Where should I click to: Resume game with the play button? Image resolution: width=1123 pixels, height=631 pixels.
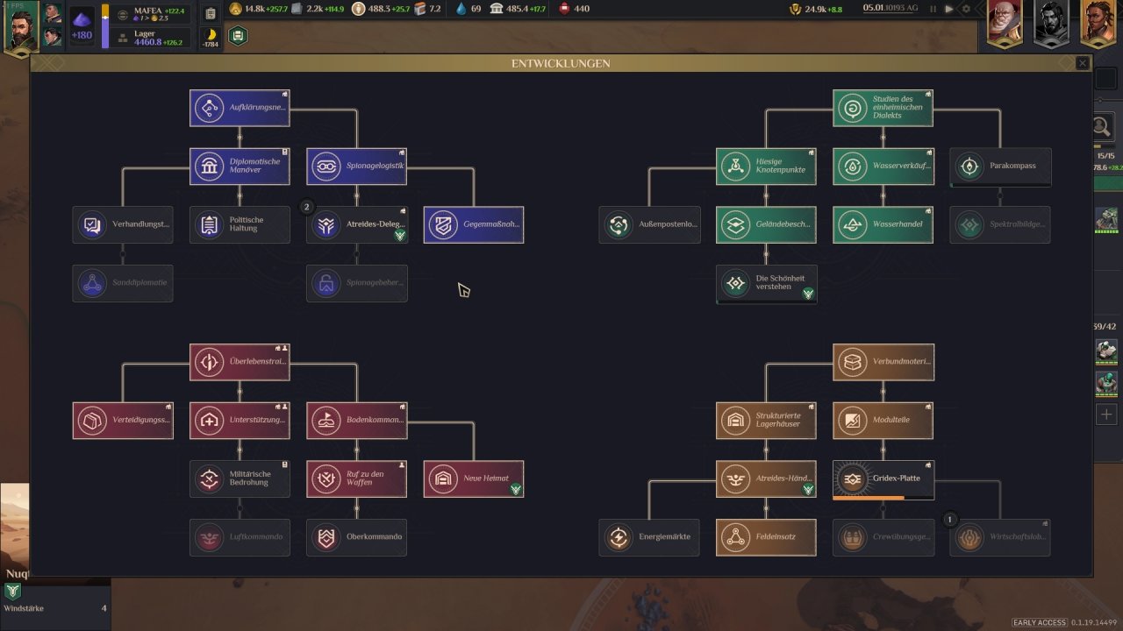pyautogui.click(x=948, y=9)
